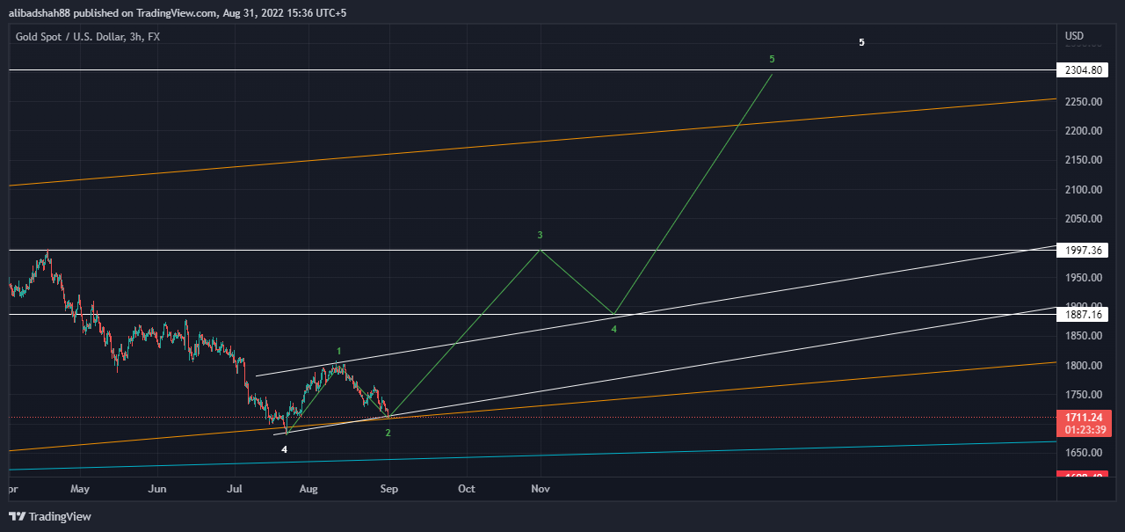The height and width of the screenshot is (532, 1125).
Task: Select the red 1711.24 current price label
Action: pos(1083,419)
